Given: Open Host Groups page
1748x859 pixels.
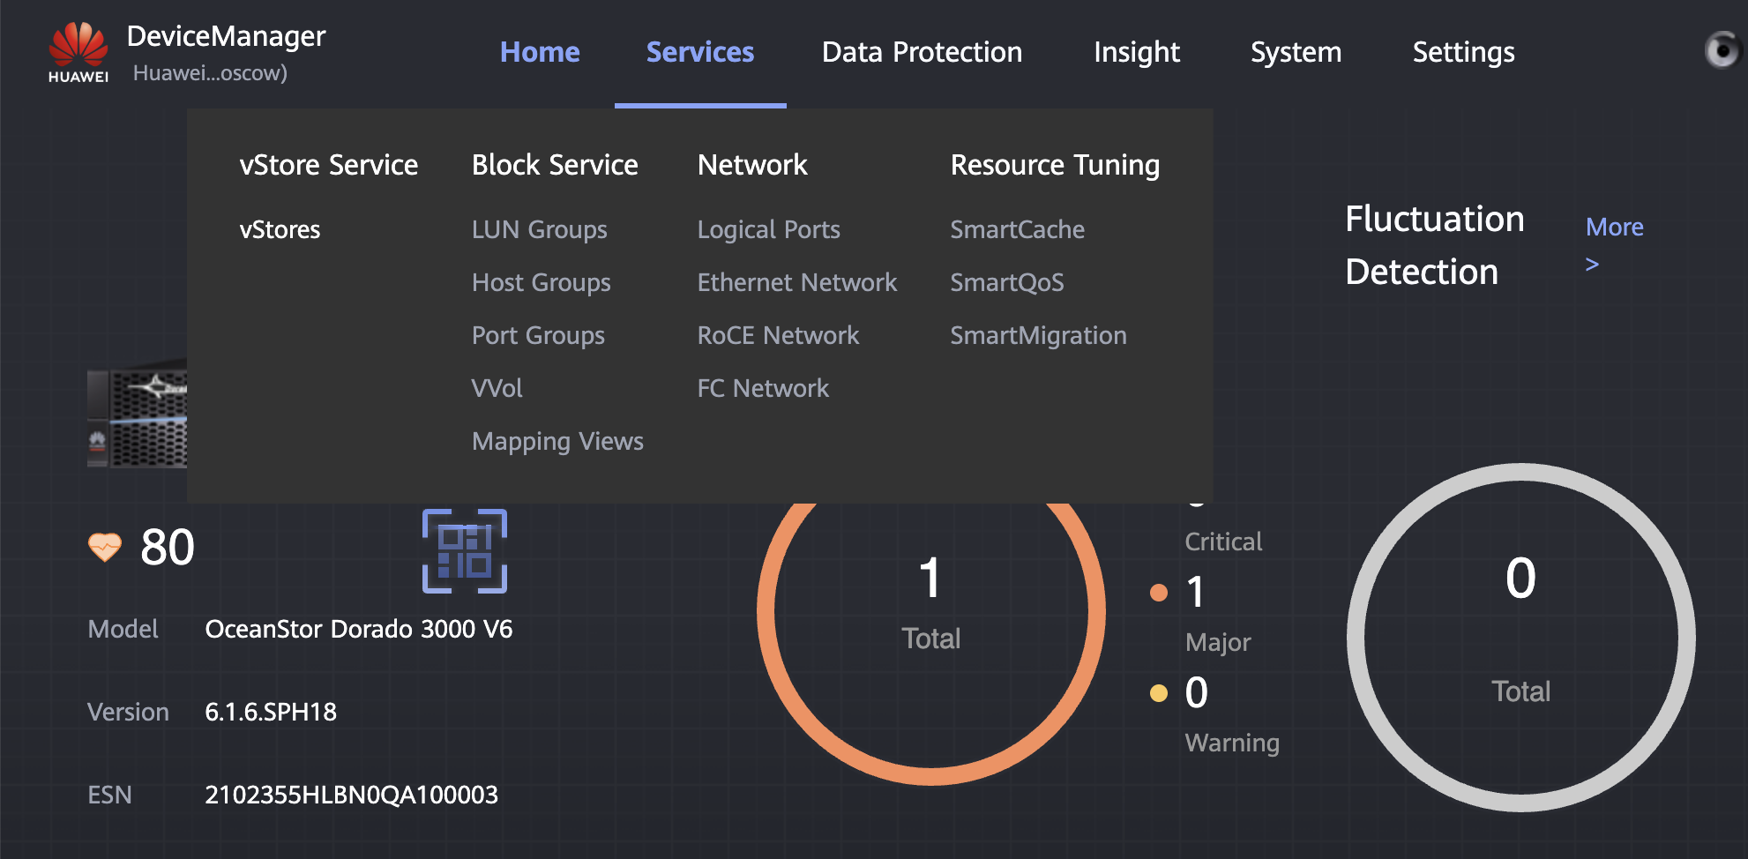Looking at the screenshot, I should pyautogui.click(x=541, y=282).
